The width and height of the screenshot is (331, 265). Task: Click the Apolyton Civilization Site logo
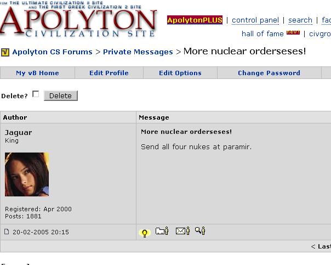point(78,23)
